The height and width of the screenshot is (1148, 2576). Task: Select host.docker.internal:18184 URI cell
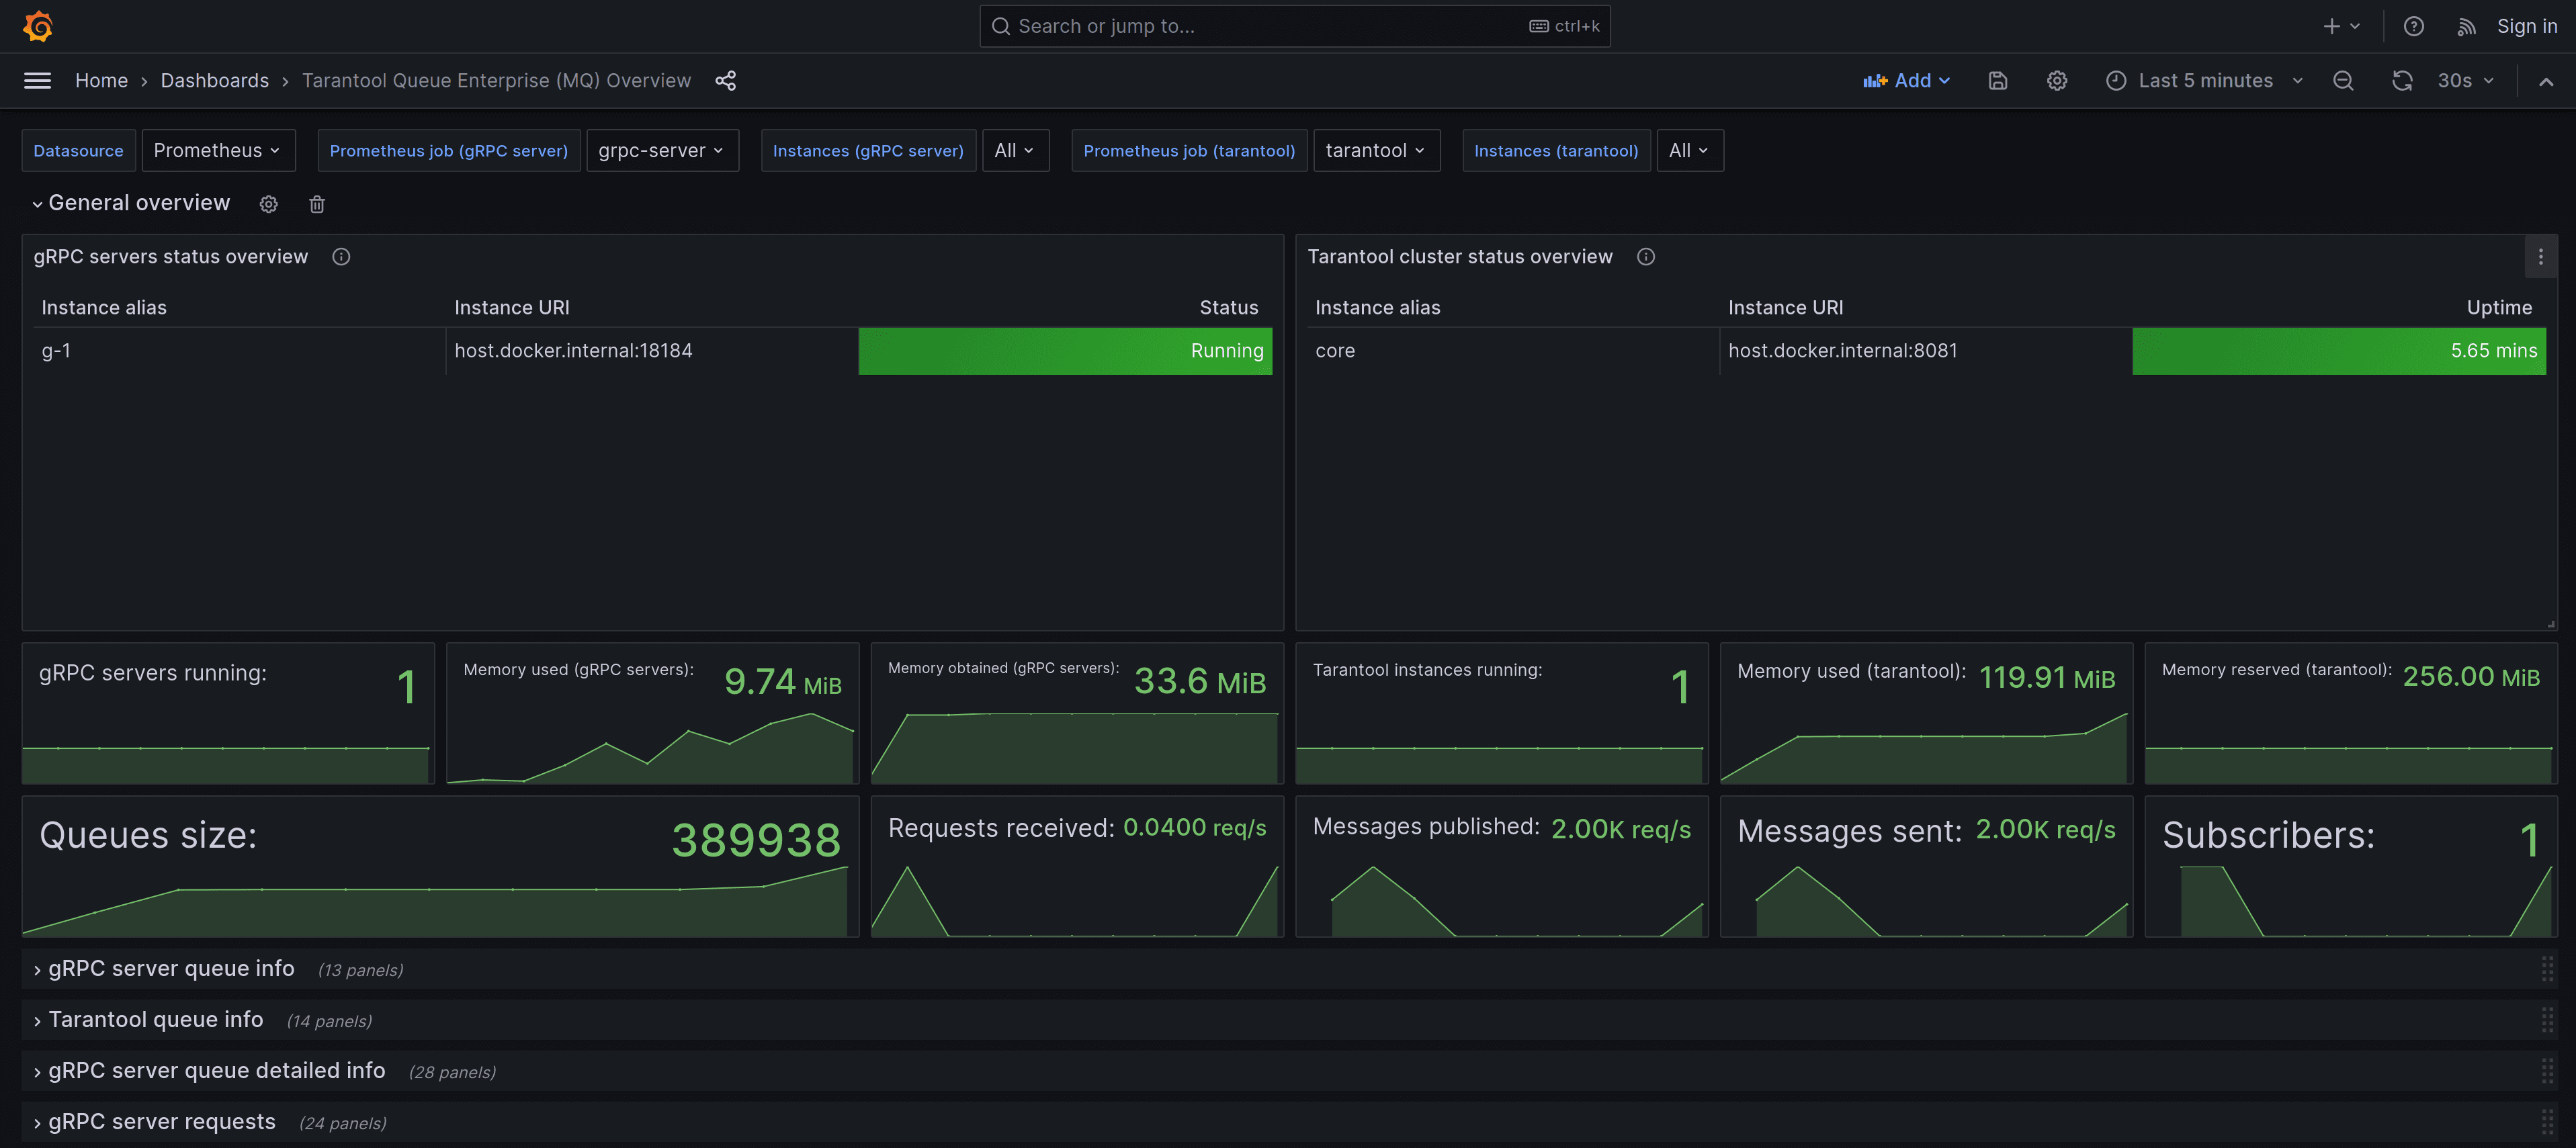pyautogui.click(x=652, y=351)
